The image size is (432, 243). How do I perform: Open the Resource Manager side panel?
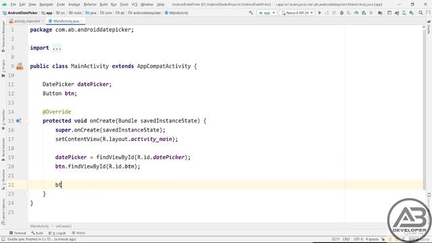pyautogui.click(x=3, y=36)
